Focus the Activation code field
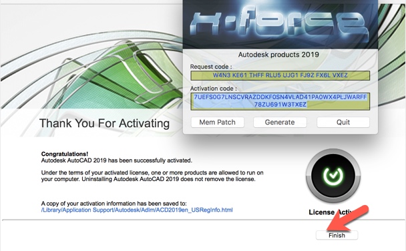This screenshot has width=406, height=251. [x=280, y=101]
